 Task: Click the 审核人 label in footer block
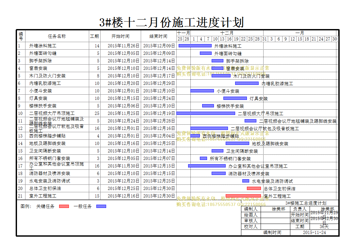click(x=250, y=221)
